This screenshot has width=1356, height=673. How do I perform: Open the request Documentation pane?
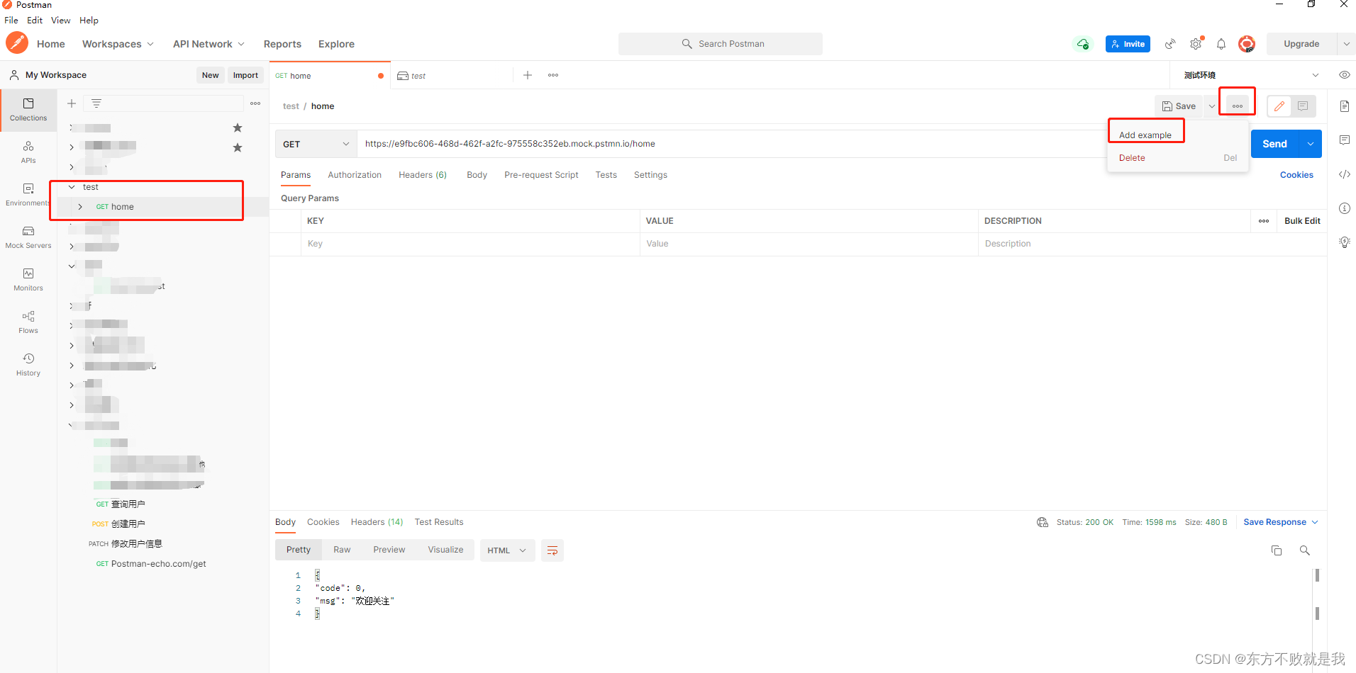point(1344,106)
